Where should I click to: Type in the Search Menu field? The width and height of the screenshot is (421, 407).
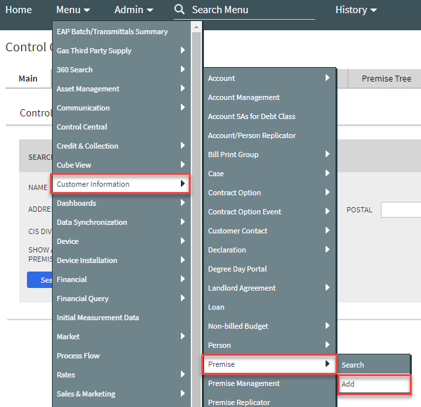[x=250, y=10]
